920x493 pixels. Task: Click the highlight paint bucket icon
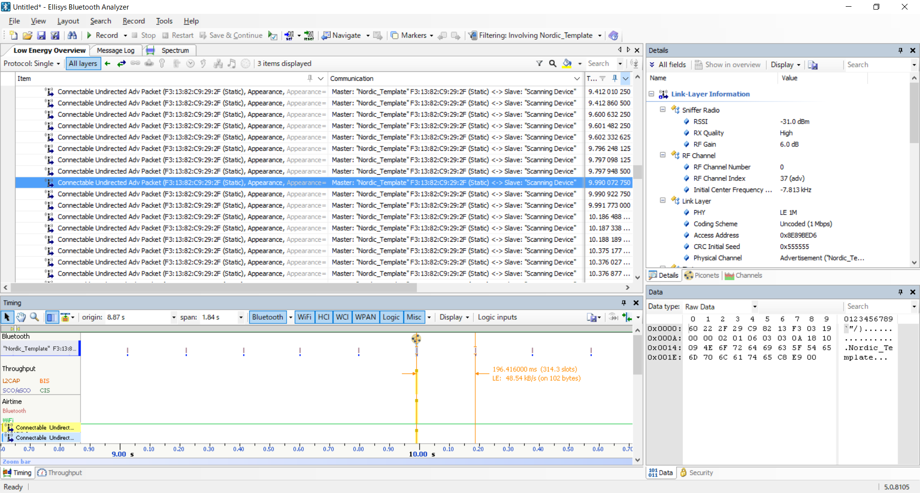point(567,63)
